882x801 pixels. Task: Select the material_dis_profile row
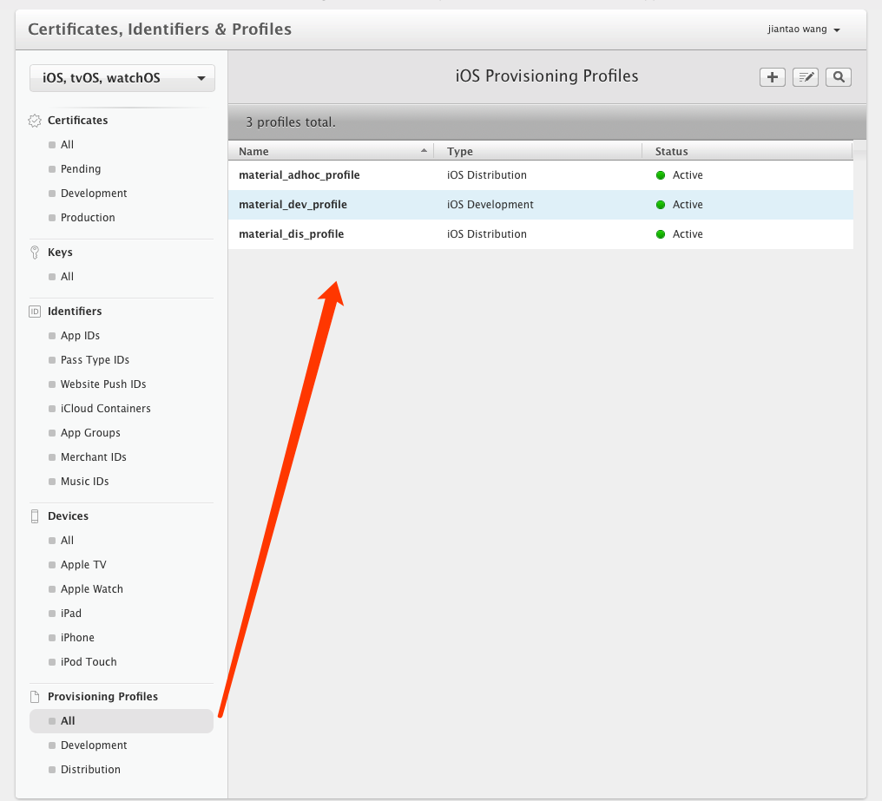[x=291, y=234]
